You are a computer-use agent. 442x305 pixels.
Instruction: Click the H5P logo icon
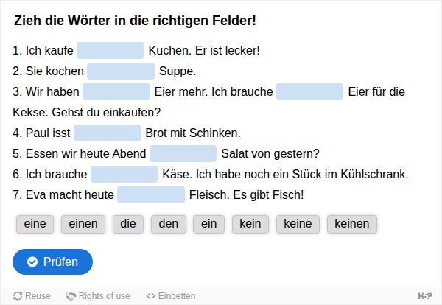(425, 296)
